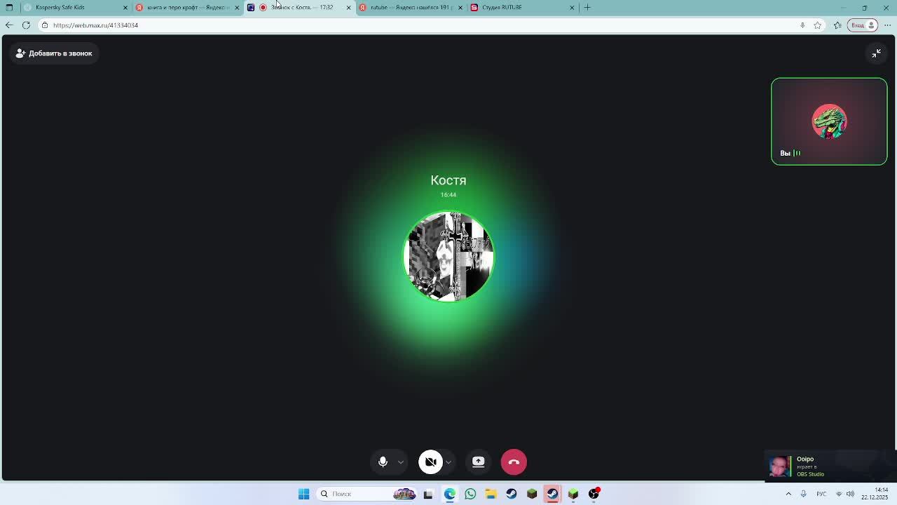The image size is (897, 505).
Task: Open the highlighted Steam window on the taskbar
Action: coord(552,494)
